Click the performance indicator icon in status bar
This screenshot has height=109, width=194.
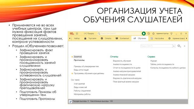tap(70, 102)
